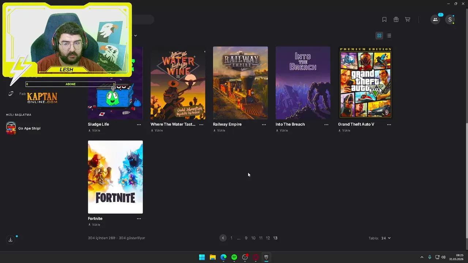This screenshot has width=468, height=263.
Task: Click Railway Empire title text
Action: coord(227,124)
